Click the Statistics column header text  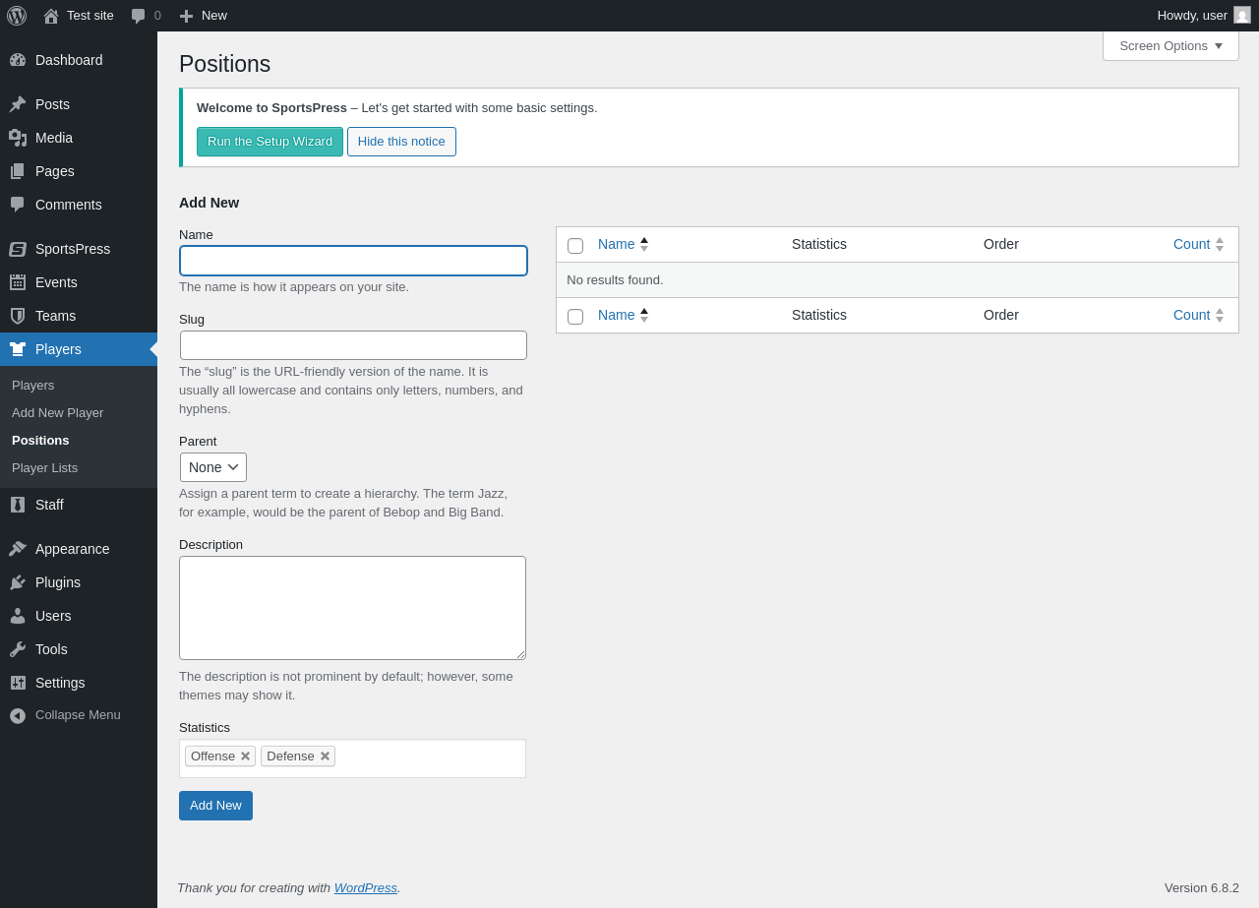[819, 244]
